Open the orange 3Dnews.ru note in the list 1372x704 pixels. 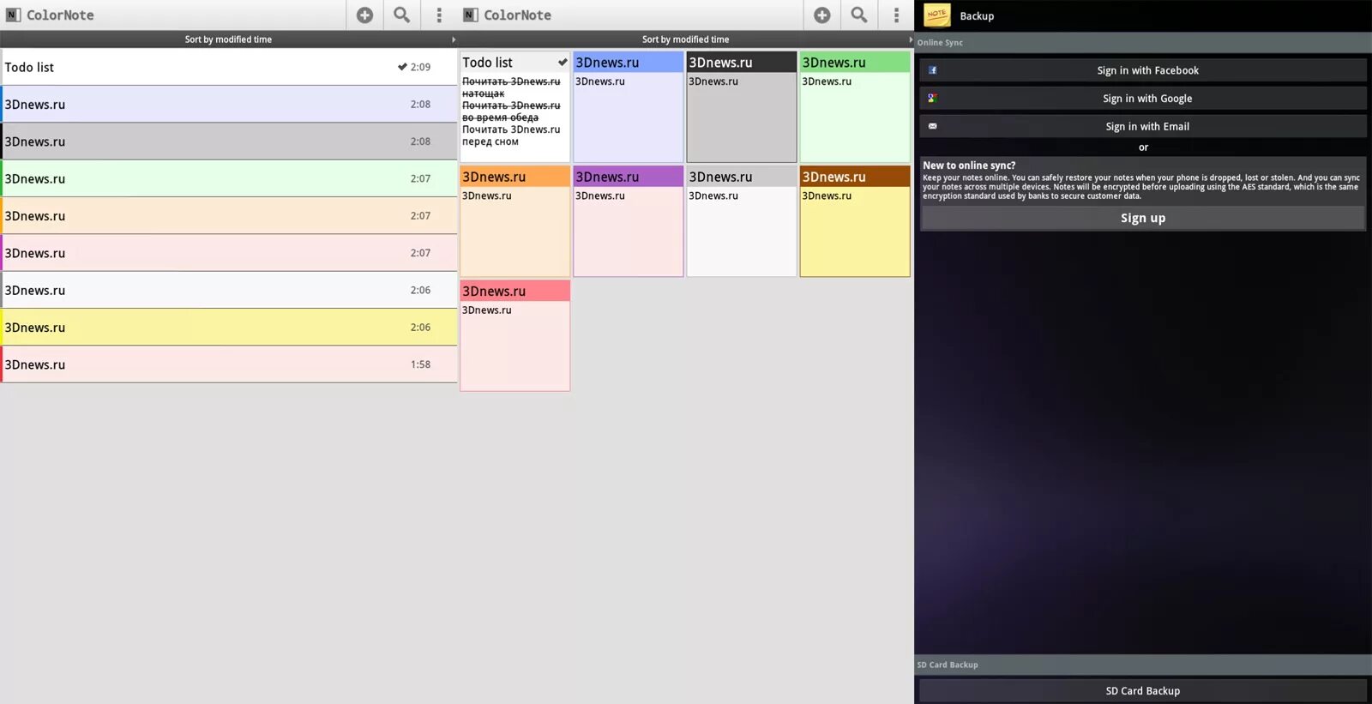228,215
